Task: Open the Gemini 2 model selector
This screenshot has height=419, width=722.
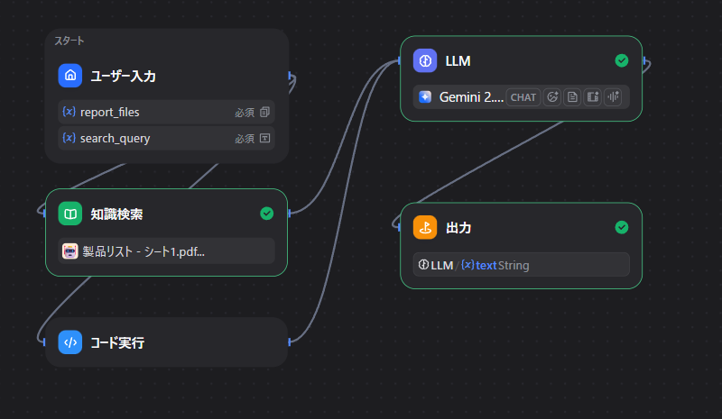Action: click(469, 96)
